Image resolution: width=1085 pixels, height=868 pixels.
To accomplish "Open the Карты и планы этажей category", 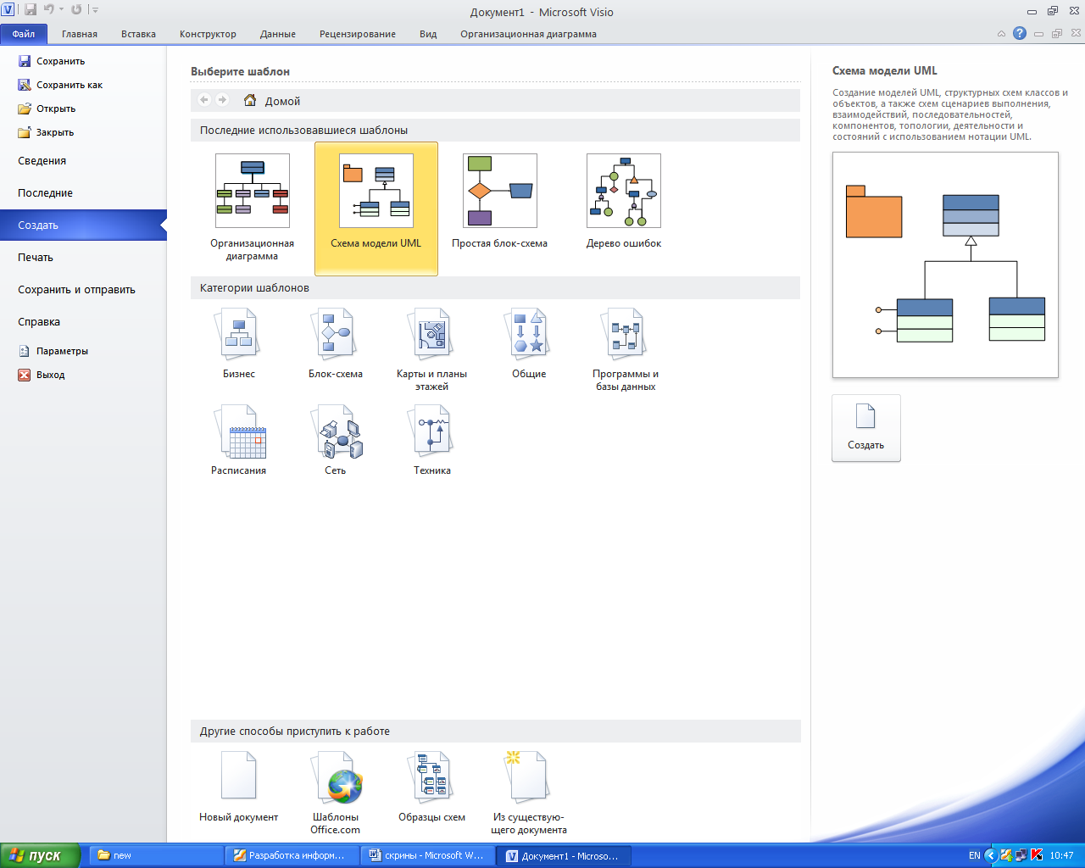I will [x=432, y=349].
